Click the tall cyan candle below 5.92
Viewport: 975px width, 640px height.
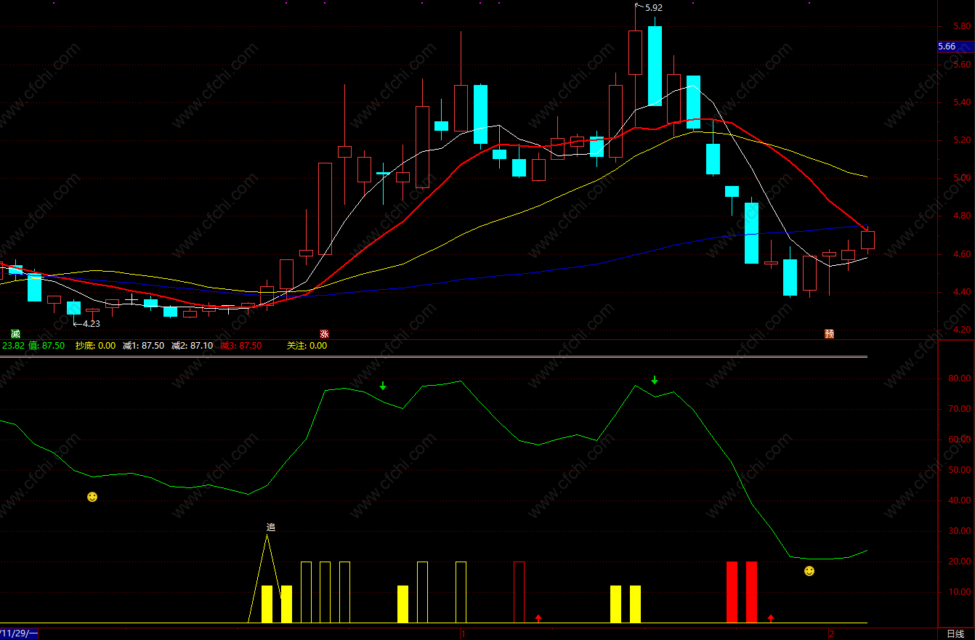pos(655,65)
